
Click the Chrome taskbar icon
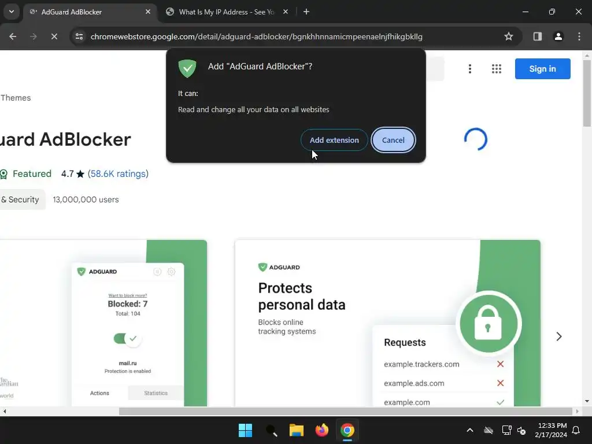(347, 430)
